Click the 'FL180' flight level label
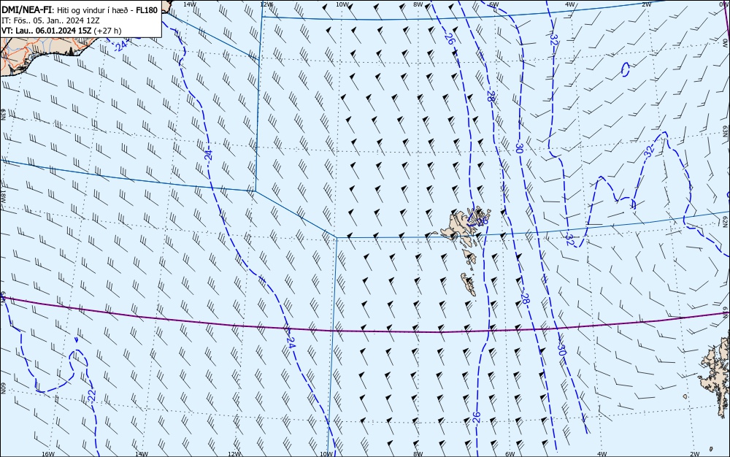This screenshot has height=457, width=730. click(x=147, y=9)
